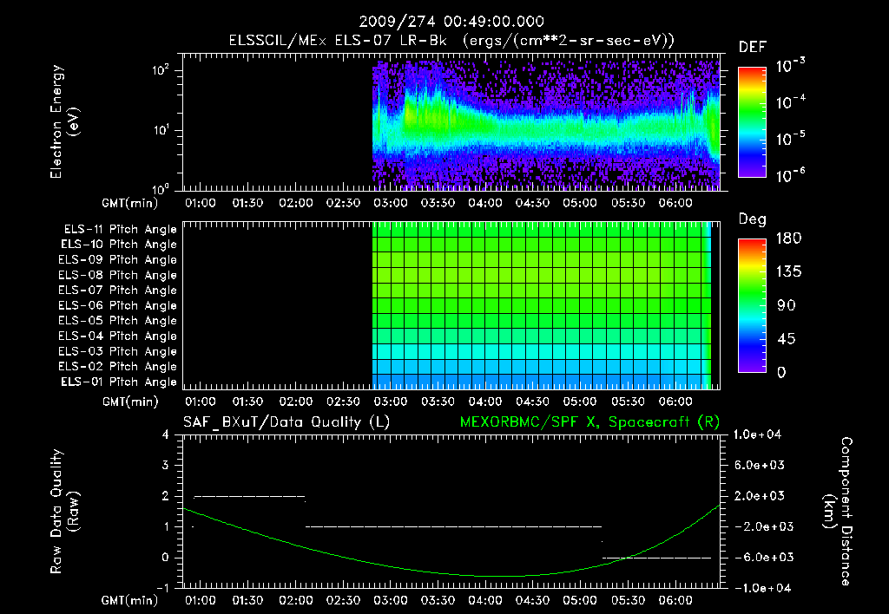Click the ELS-03 Pitch Angle row label
This screenshot has height=614, width=889.
(x=118, y=352)
